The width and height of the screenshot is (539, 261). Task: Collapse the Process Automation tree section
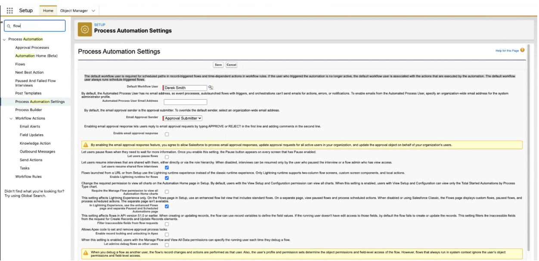(4, 39)
